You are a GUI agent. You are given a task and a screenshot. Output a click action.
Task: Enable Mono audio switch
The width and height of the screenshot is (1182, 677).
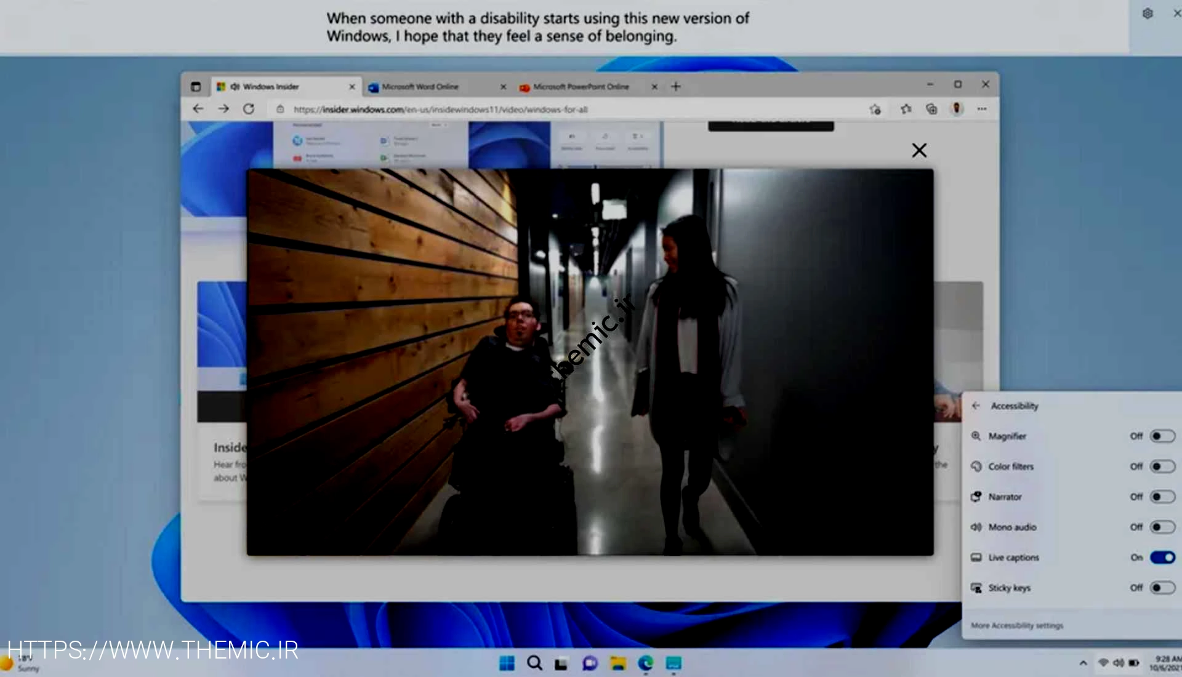pyautogui.click(x=1162, y=527)
